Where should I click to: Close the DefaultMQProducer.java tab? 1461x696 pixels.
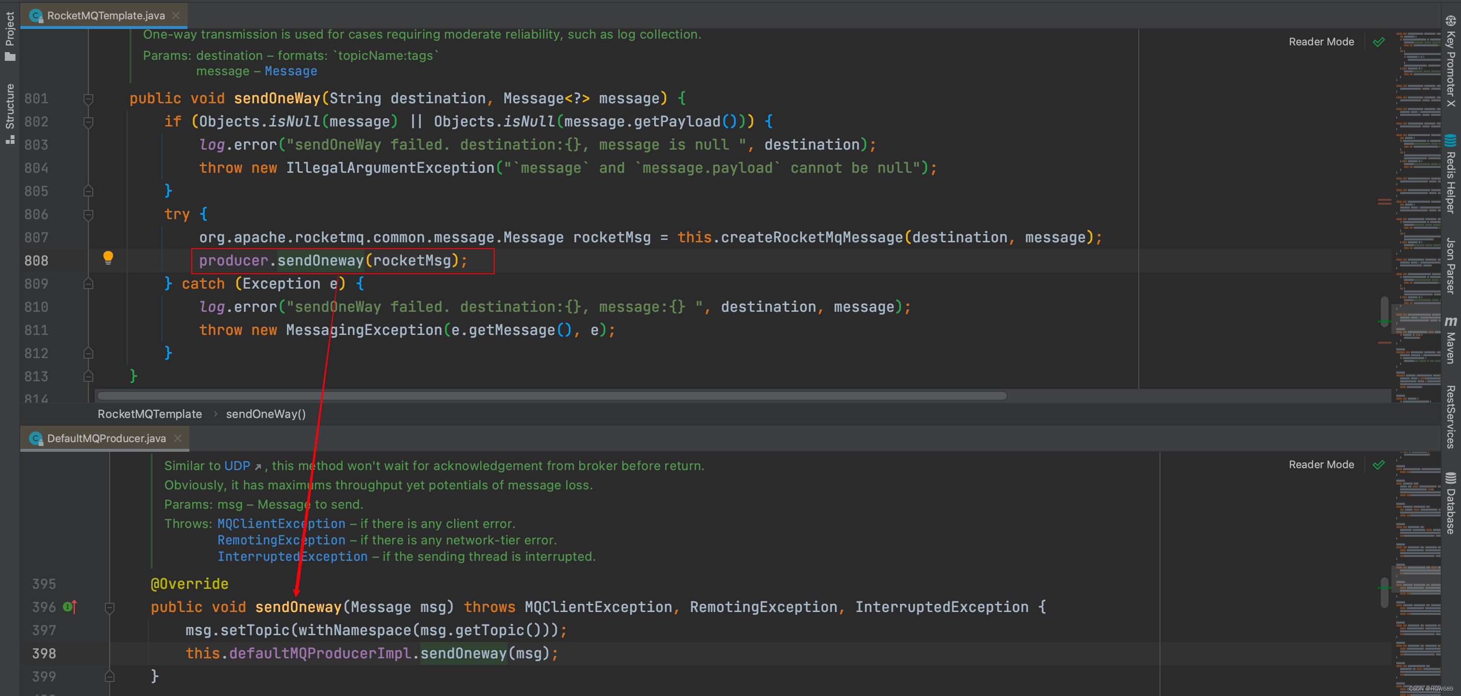click(x=178, y=438)
